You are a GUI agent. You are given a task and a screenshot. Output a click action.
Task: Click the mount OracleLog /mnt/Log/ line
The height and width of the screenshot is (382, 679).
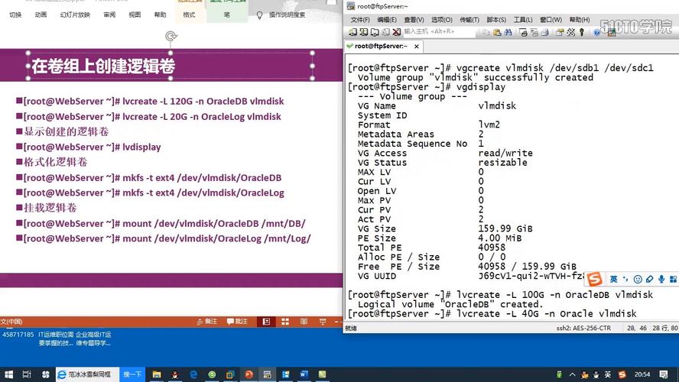click(167, 238)
